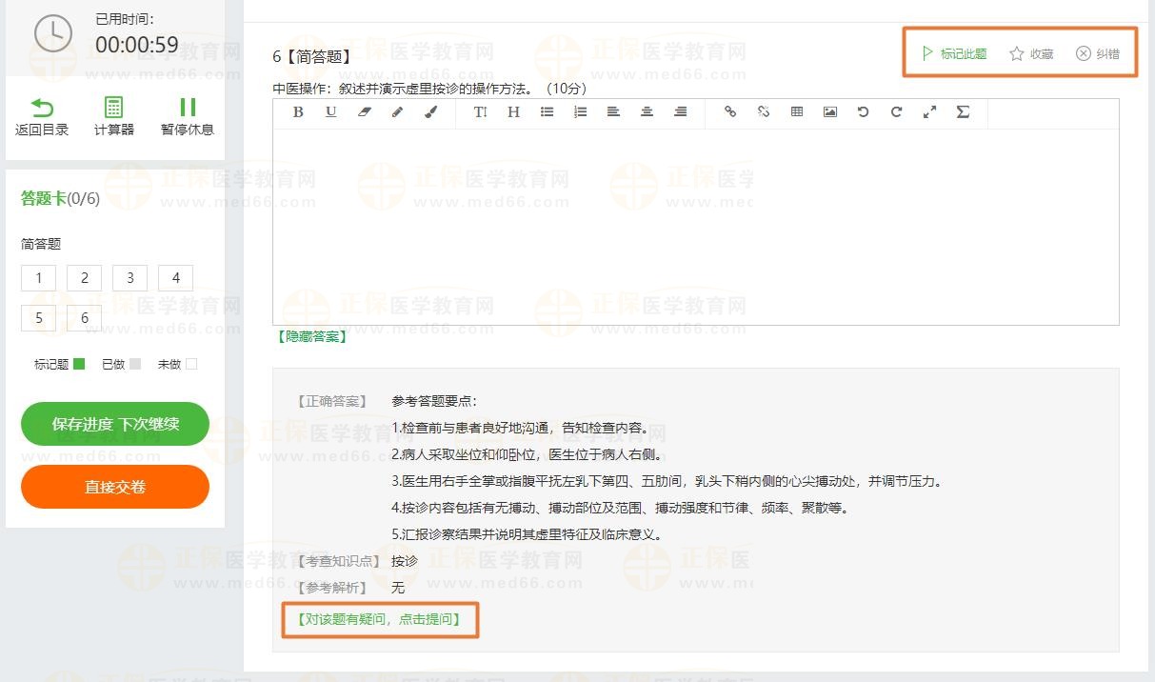Click the eraser clear-format icon

pos(364,112)
